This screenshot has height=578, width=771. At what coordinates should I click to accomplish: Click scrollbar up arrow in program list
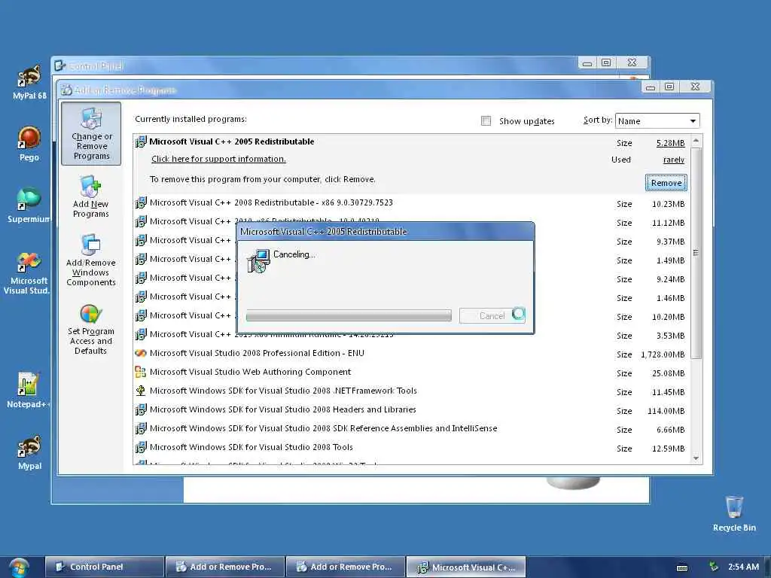pyautogui.click(x=696, y=141)
